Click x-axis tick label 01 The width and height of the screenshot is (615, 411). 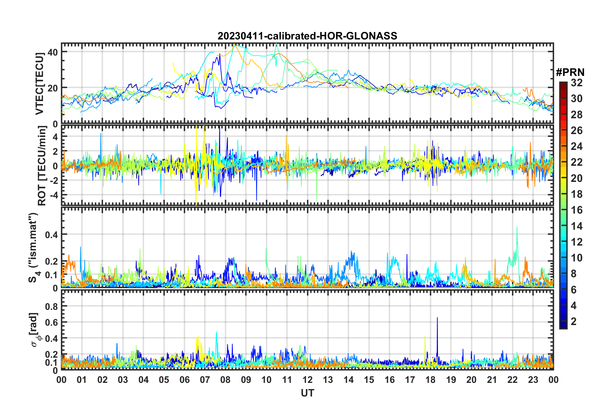[82, 380]
